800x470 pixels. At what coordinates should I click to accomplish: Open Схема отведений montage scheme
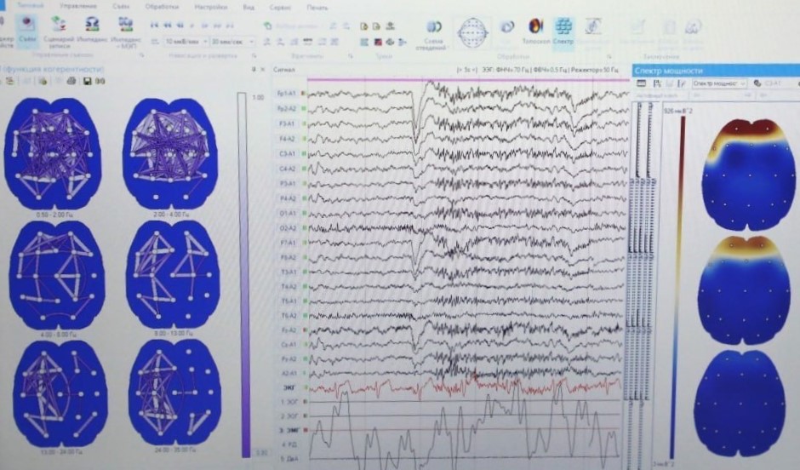click(433, 35)
